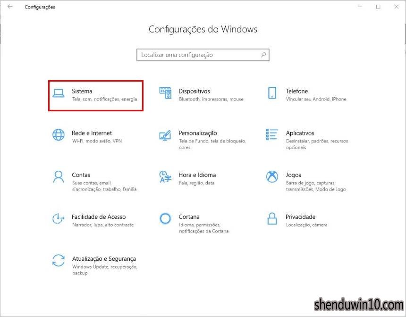
Task: Click the Rede e Internet globe icon
Action: click(x=59, y=135)
